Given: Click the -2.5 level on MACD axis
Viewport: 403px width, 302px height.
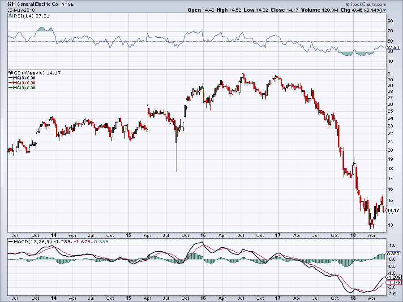Looking at the screenshot, I should click(392, 294).
